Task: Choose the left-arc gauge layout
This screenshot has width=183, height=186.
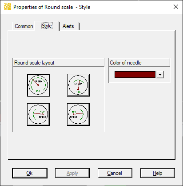Action: pos(38,114)
